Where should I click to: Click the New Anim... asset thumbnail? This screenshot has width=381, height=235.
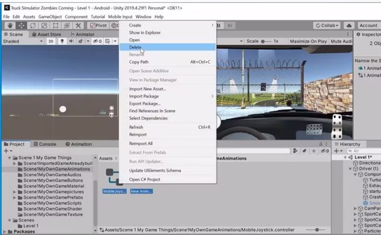tap(141, 191)
